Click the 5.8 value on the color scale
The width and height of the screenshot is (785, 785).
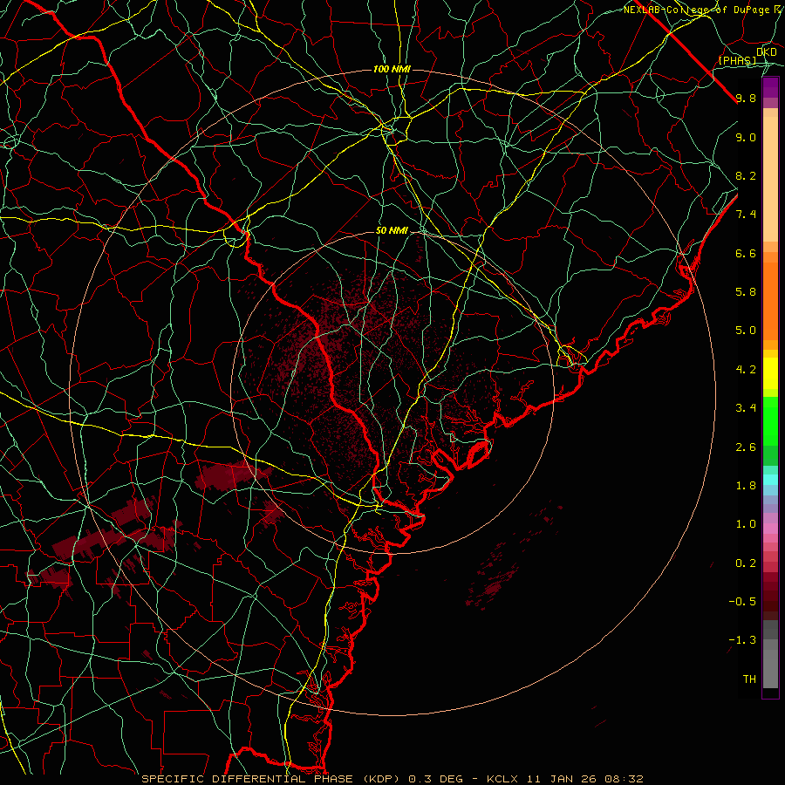tap(746, 291)
